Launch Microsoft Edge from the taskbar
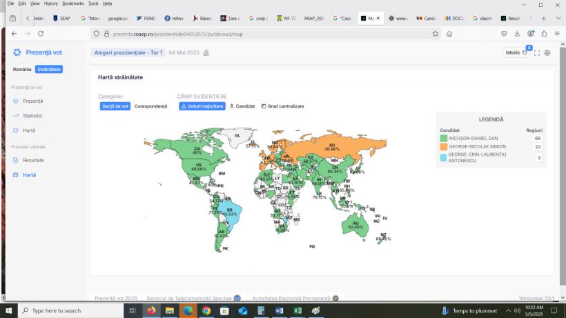 [188, 310]
